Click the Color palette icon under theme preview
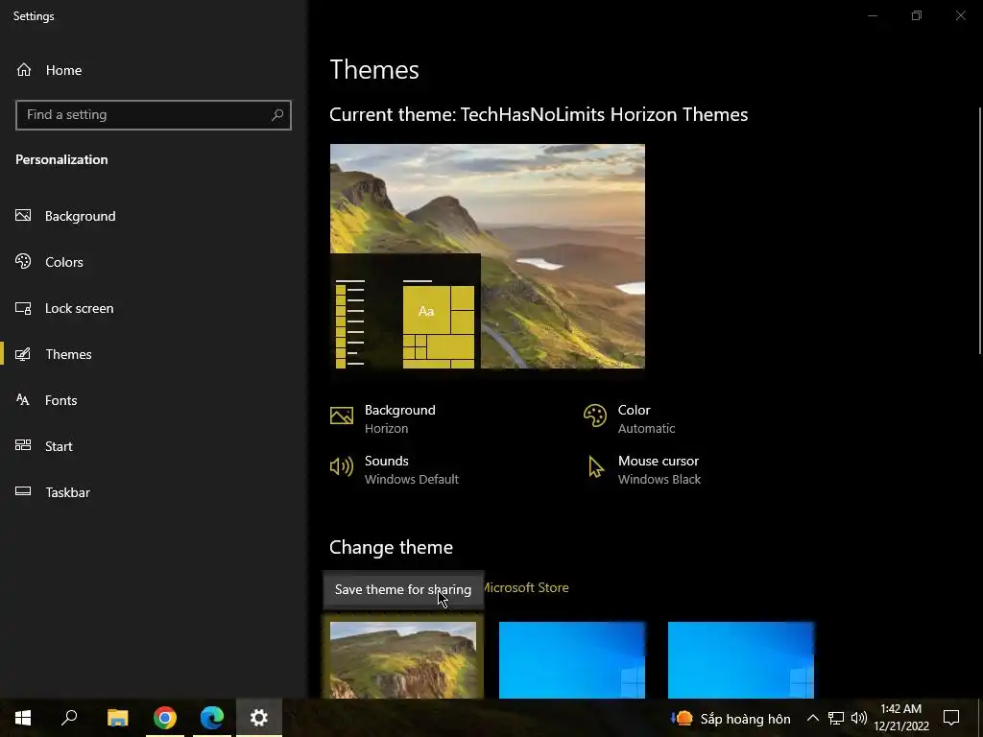This screenshot has width=983, height=737. (595, 416)
